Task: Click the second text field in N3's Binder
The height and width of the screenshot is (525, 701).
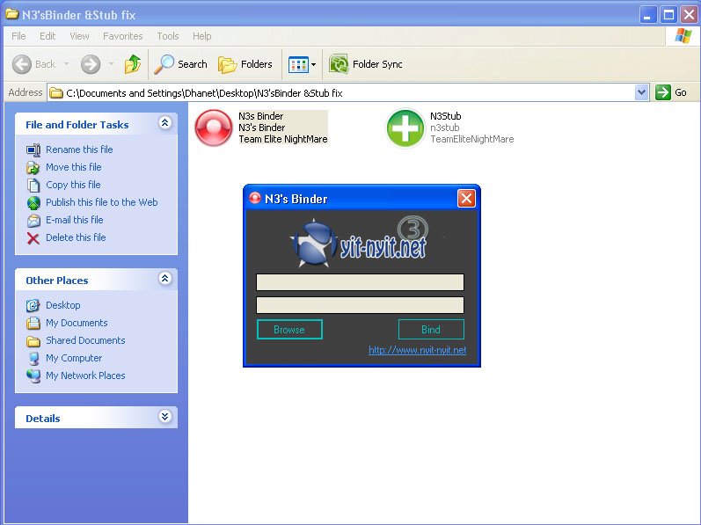Action: [360, 305]
